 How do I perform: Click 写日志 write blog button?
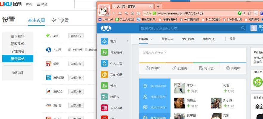[206, 68]
